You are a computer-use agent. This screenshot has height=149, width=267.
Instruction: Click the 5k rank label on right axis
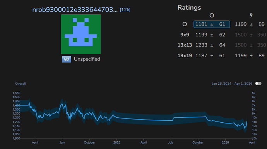[253, 93]
